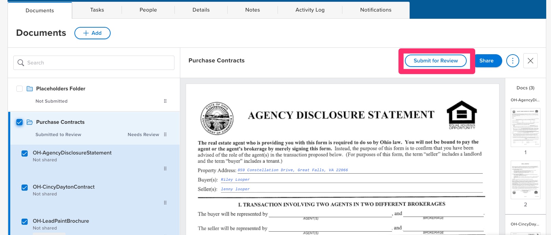Screen dimensions: 551x235
Task: Click the blue Share button
Action: coord(486,61)
